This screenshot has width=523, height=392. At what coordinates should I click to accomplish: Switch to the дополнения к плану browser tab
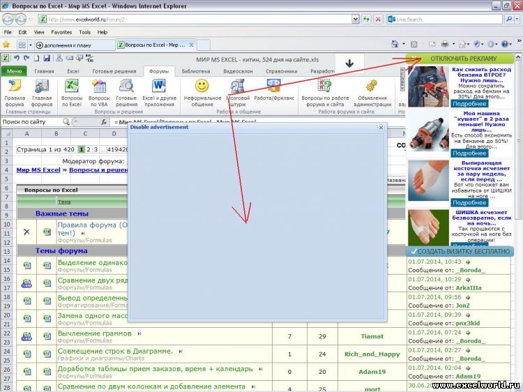pos(75,45)
